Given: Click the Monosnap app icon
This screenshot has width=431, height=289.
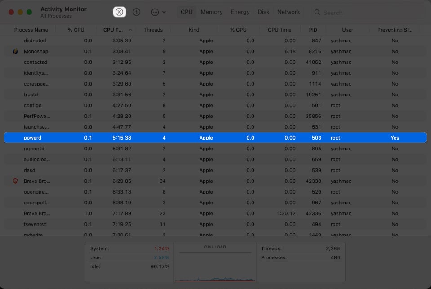Looking at the screenshot, I should coord(15,51).
